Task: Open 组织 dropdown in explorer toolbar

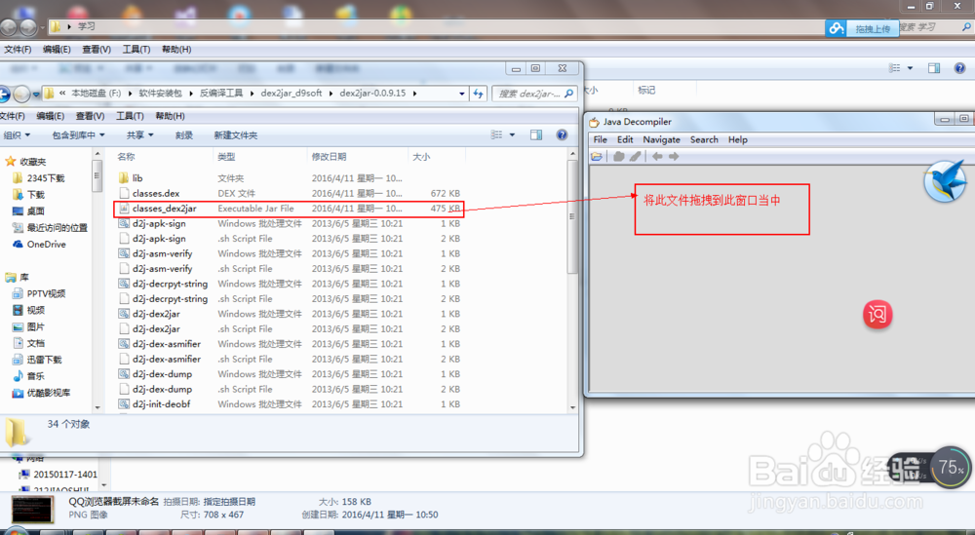Action: pyautogui.click(x=17, y=134)
